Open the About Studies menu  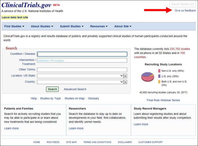[x=42, y=26]
